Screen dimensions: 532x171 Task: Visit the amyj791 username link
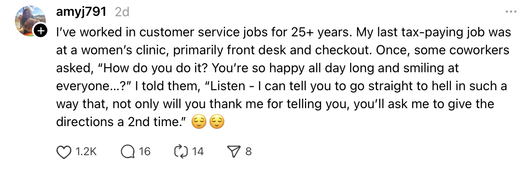81,12
